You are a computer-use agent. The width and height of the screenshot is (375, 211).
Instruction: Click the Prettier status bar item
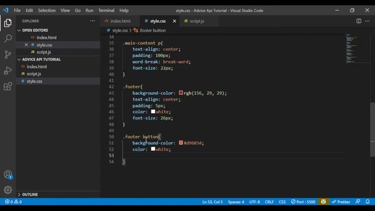coord(341,202)
